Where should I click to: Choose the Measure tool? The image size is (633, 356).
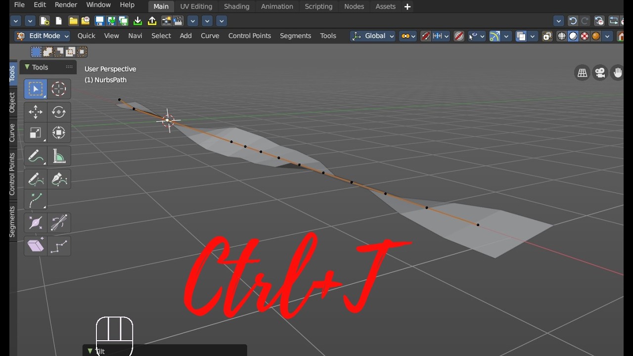click(59, 157)
